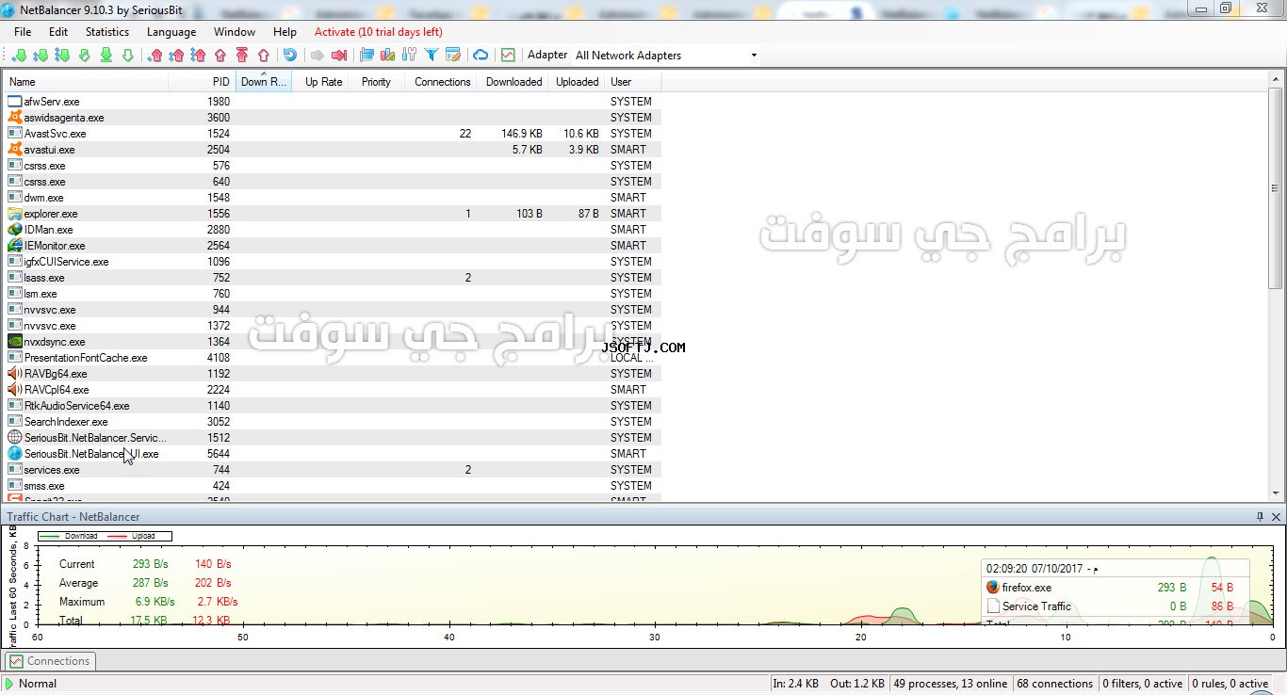This screenshot has height=695, width=1287.
Task: Sort by the Downloaded column header
Action: (513, 82)
